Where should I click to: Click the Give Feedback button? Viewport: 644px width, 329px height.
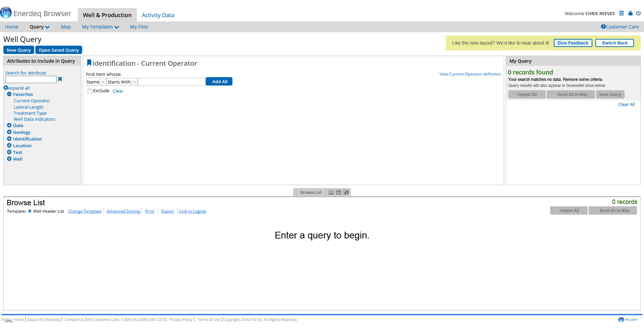point(573,43)
